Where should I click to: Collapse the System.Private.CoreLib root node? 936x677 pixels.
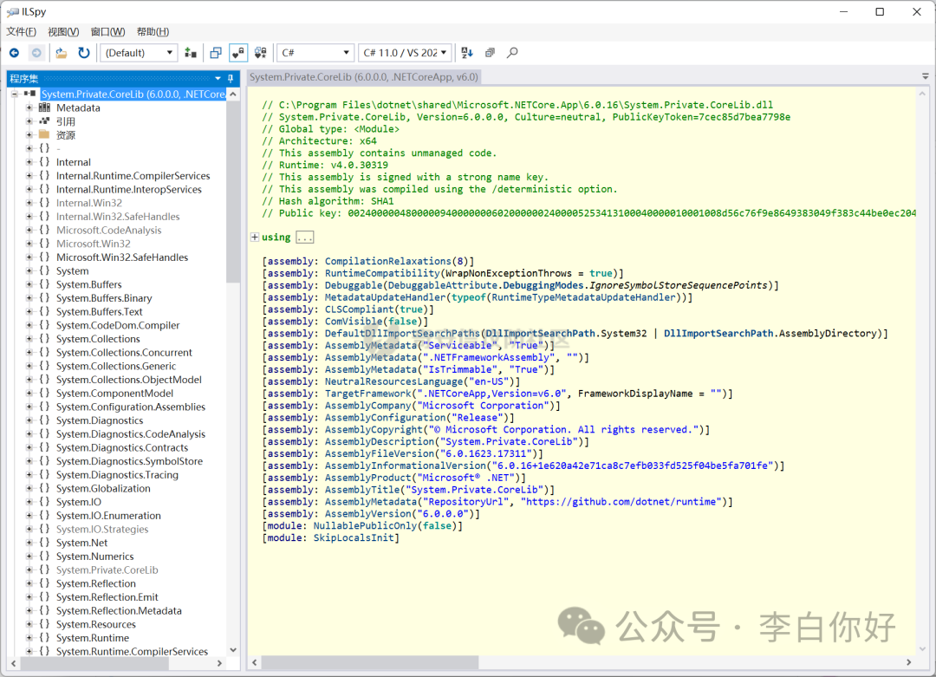[x=15, y=94]
